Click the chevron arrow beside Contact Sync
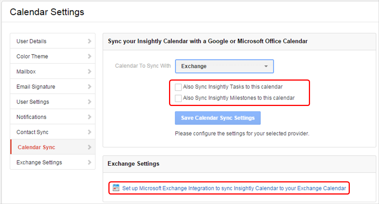Image resolution: width=379 pixels, height=204 pixels. tap(89, 132)
